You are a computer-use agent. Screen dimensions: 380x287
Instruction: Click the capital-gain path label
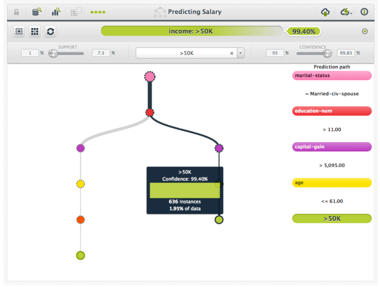coord(332,147)
